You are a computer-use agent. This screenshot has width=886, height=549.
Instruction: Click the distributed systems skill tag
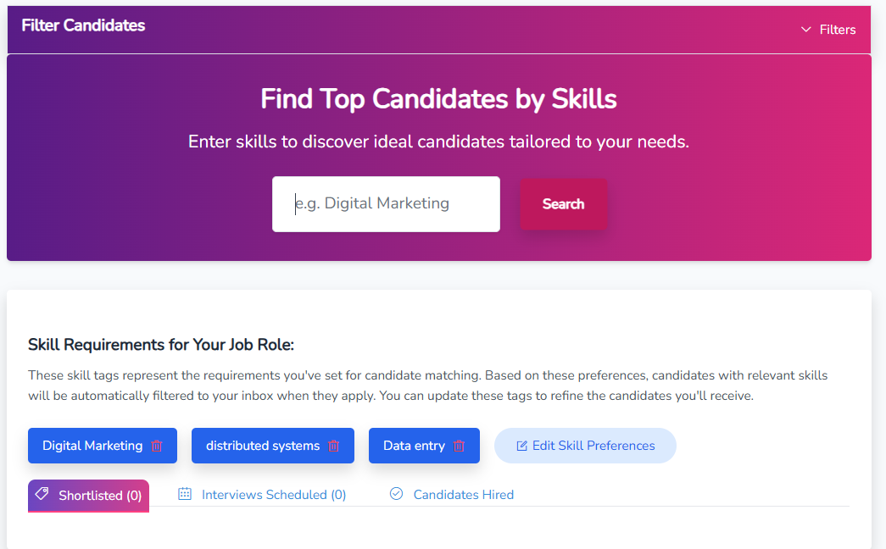tap(262, 446)
